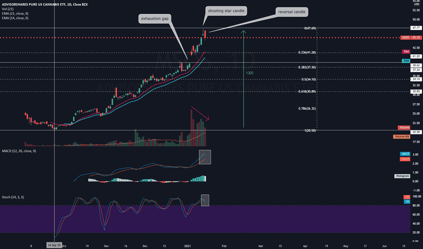Select the 1(20.50) Fibonacci level label
This screenshot has height=249, width=423.
pos(310,130)
